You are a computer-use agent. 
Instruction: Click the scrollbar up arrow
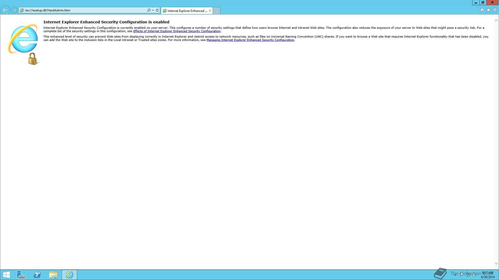(496, 20)
